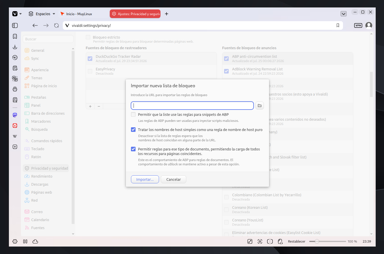Remove tracker source with minus button
The height and width of the screenshot is (254, 384).
click(99, 106)
